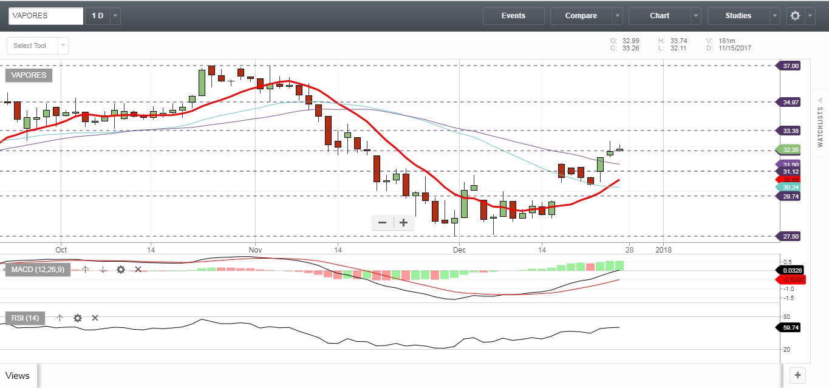Screen dimensions: 829x388
Task: Open the Views tab
Action: tap(18, 376)
